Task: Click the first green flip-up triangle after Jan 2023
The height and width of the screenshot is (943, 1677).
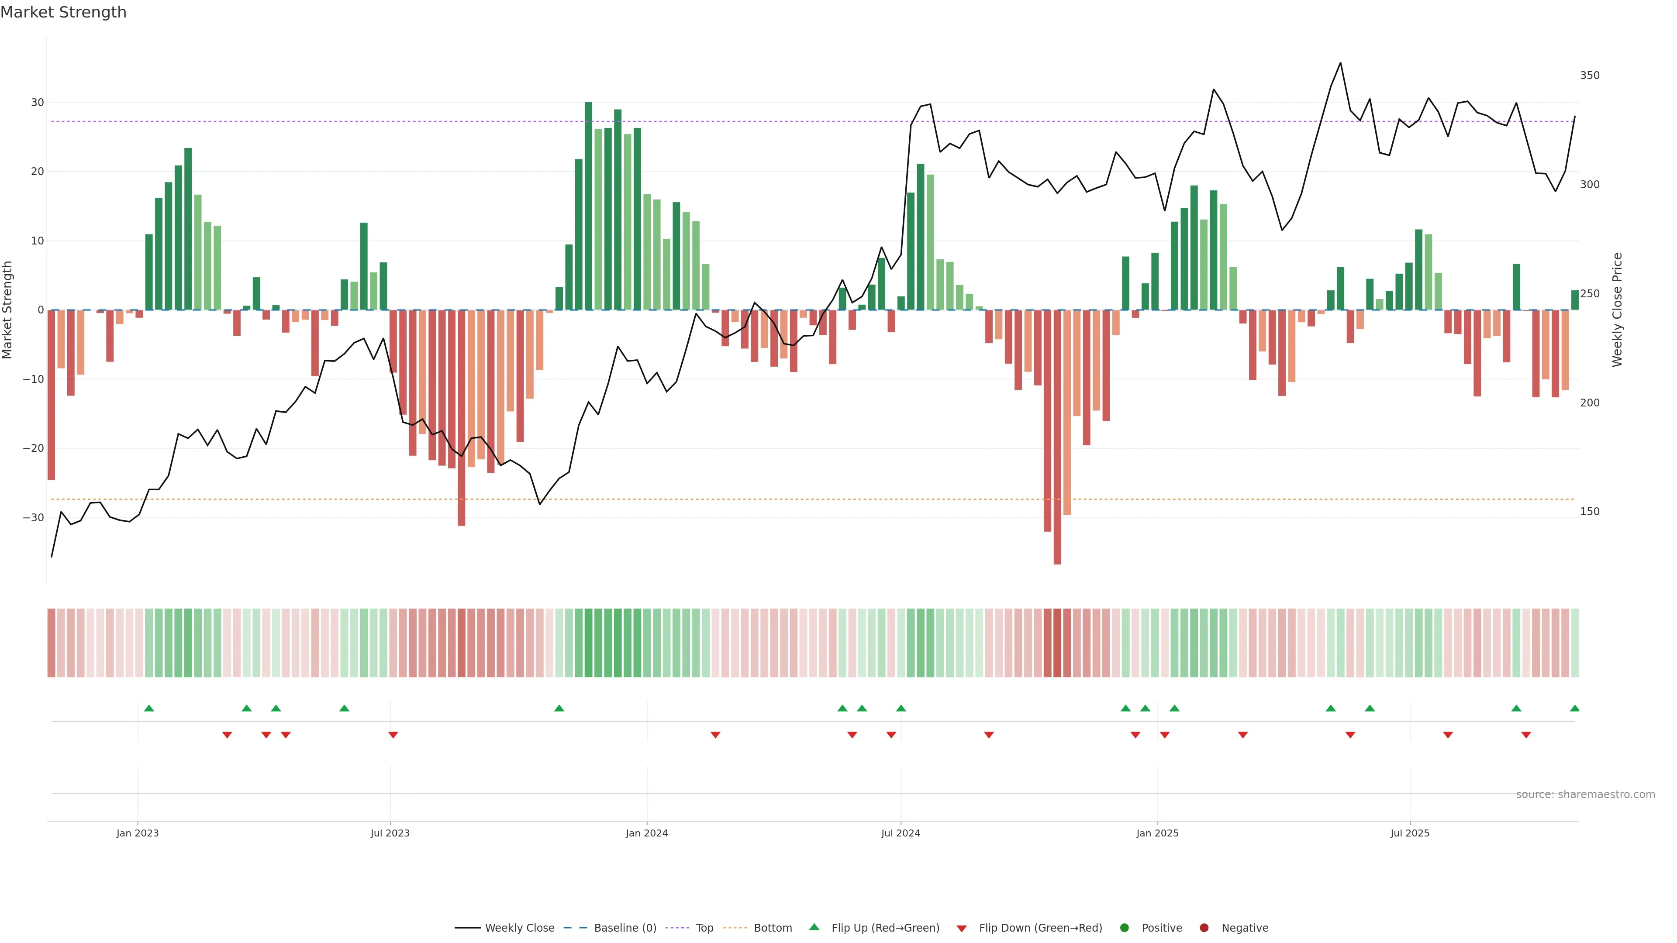Action: click(149, 708)
